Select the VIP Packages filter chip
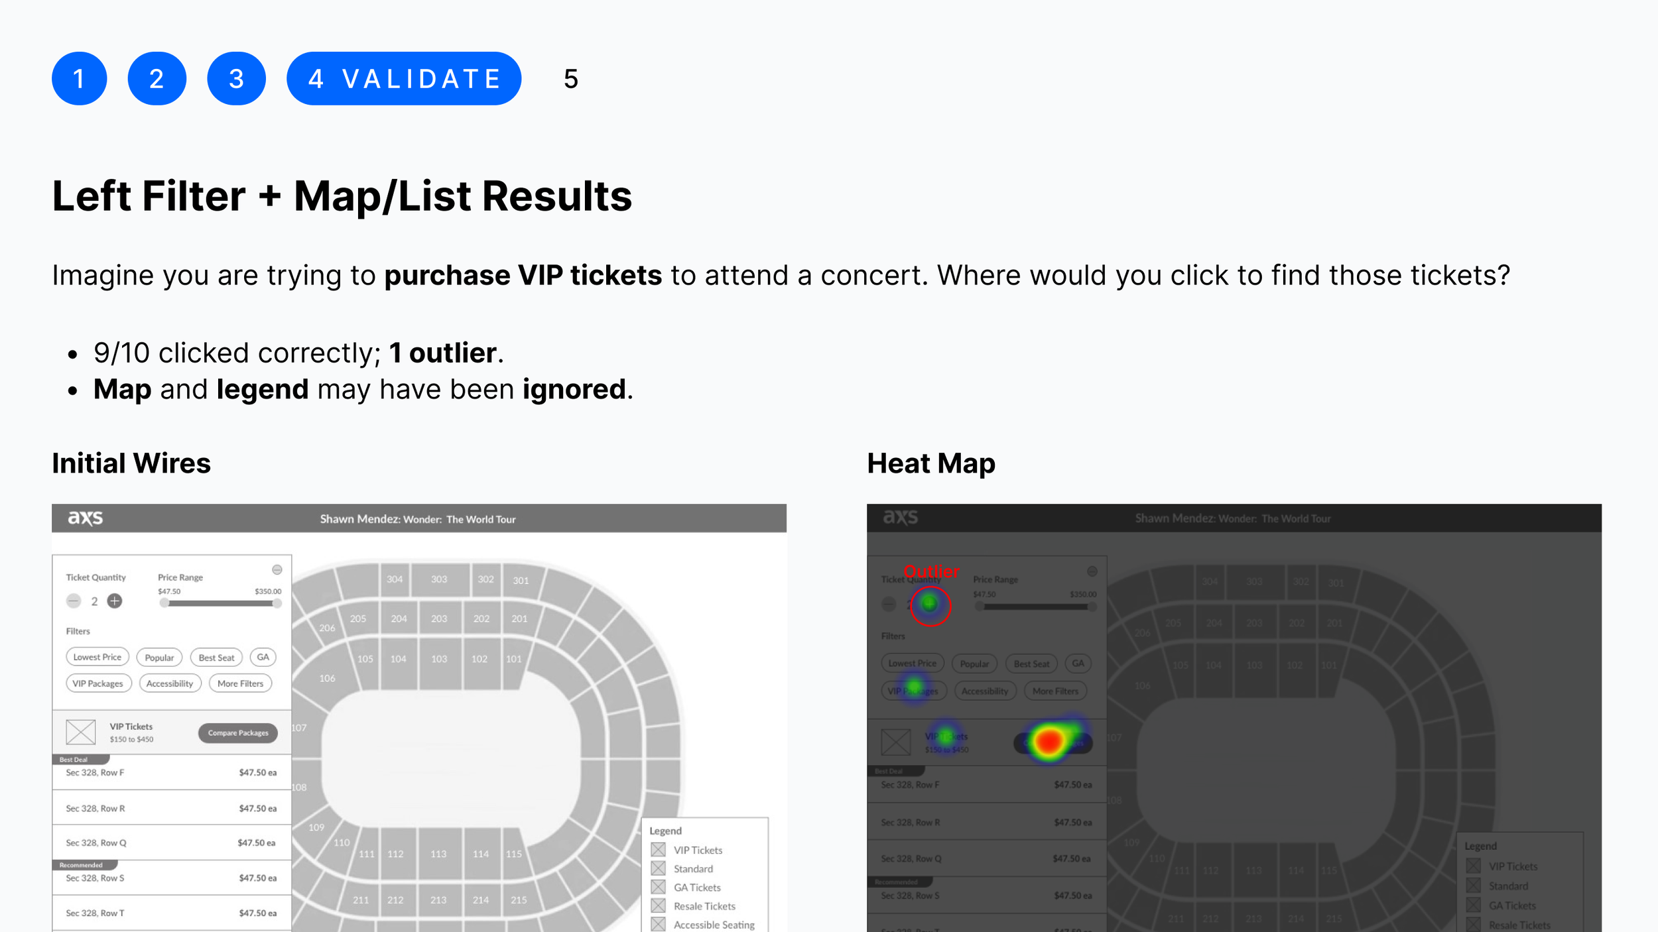The width and height of the screenshot is (1658, 932). [98, 683]
